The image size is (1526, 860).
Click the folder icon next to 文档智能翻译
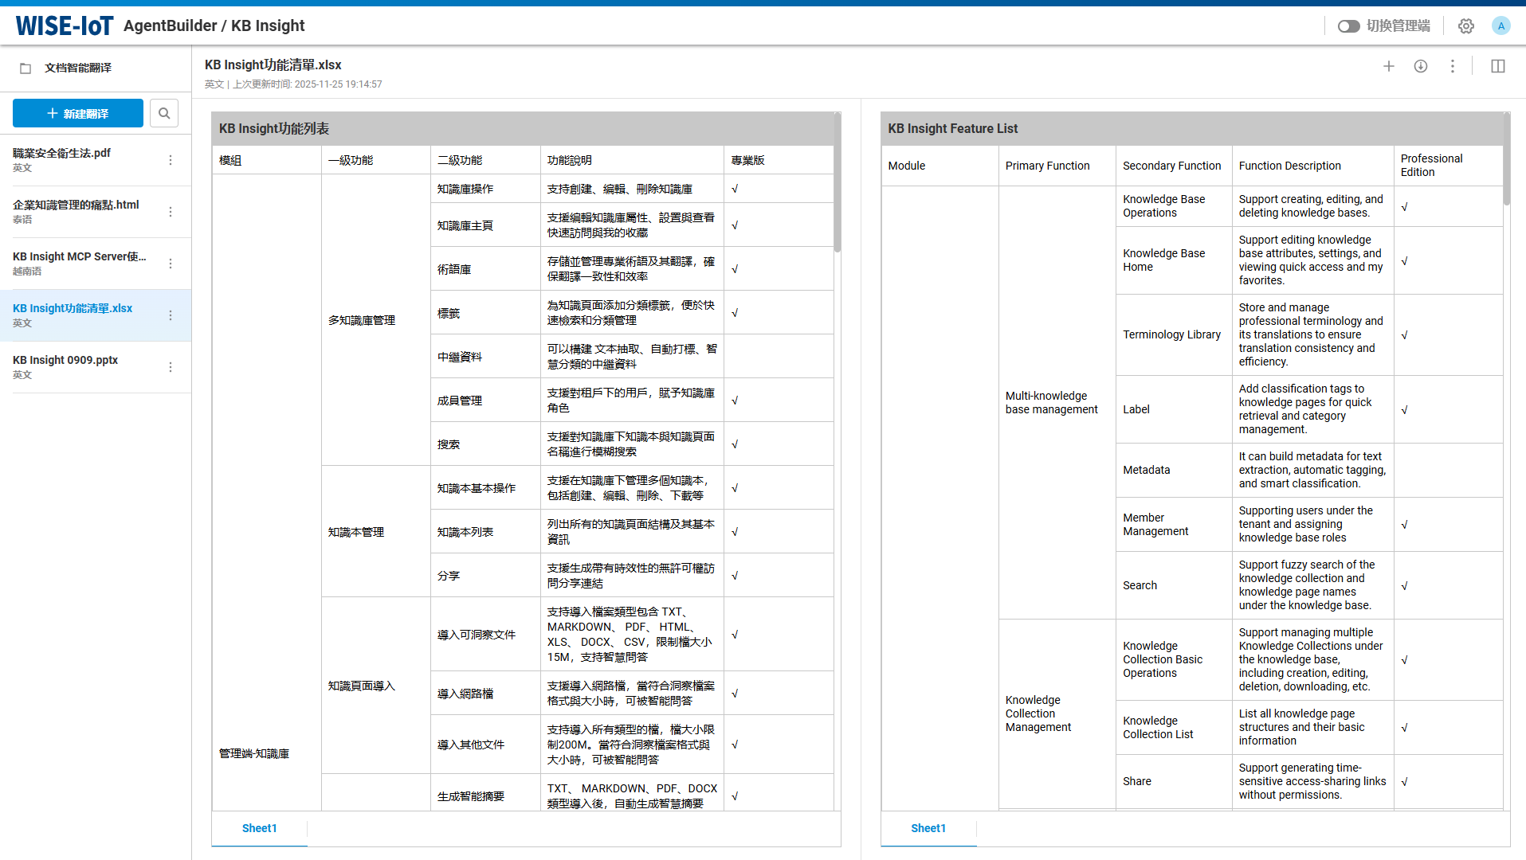pos(25,68)
